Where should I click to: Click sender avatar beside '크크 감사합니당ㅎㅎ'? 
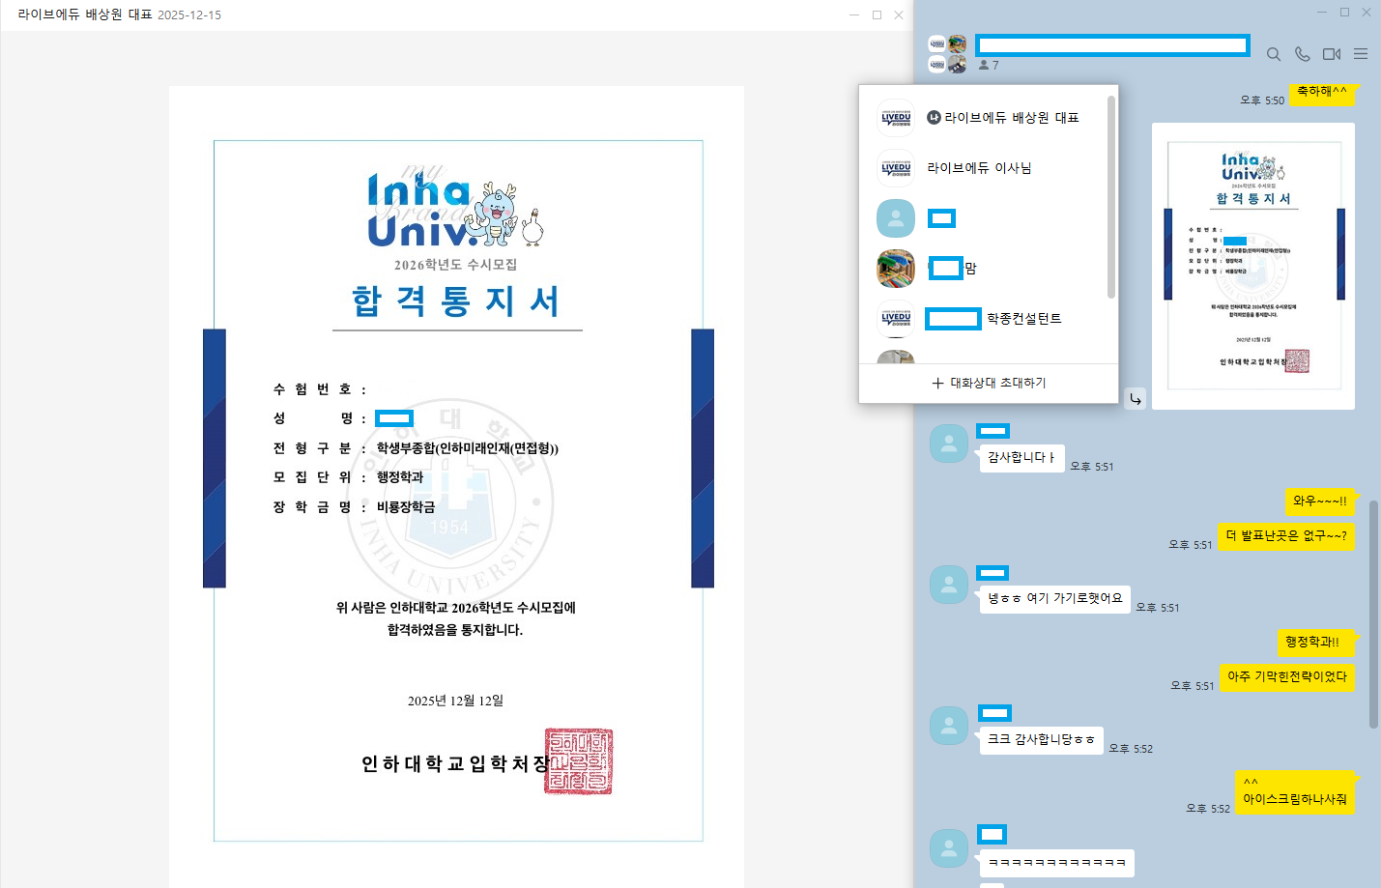tap(949, 726)
